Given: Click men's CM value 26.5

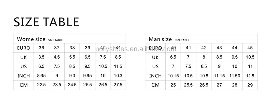Looking at the screenshot, I should click(x=204, y=85).
